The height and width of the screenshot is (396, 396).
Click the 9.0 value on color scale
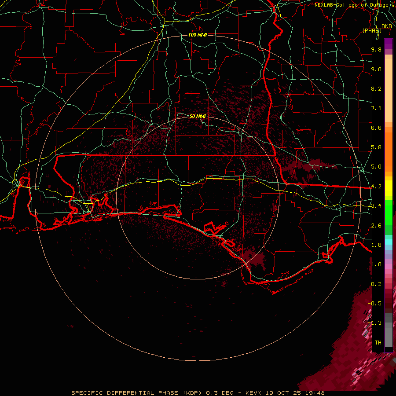[376, 69]
